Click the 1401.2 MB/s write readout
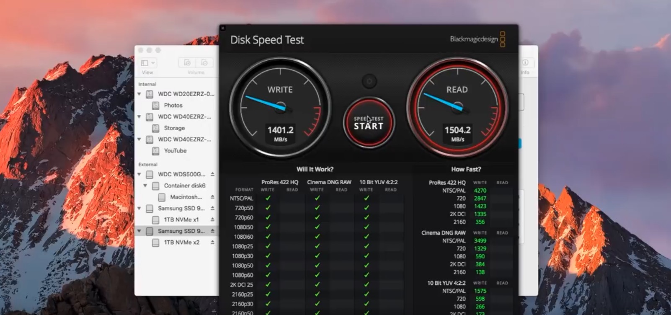671x315 pixels. [280, 134]
